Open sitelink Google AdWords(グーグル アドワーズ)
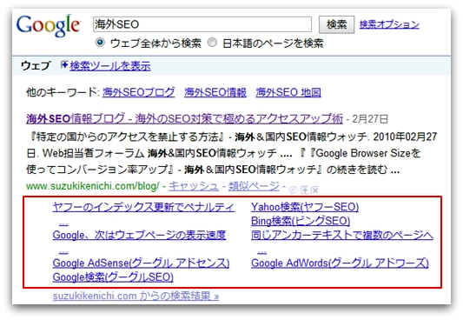Image resolution: width=463 pixels, height=320 pixels. [x=340, y=263]
